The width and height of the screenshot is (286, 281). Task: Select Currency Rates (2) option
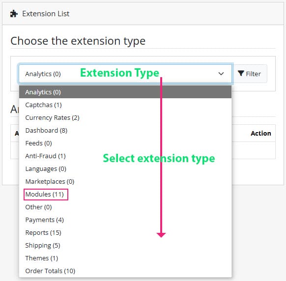pos(125,117)
